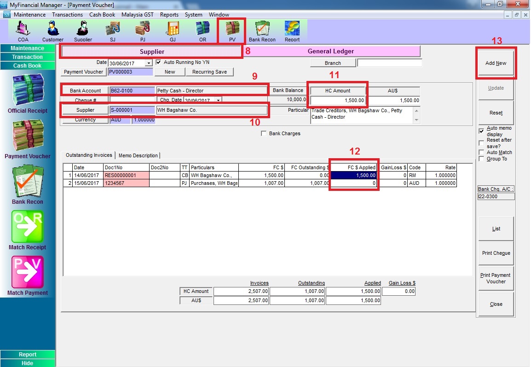Expand the voucher Date dropdown
The width and height of the screenshot is (531, 367).
tap(148, 63)
